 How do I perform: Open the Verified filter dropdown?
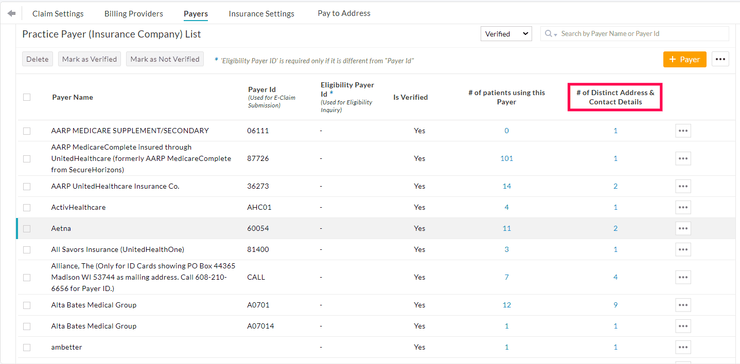coord(506,33)
